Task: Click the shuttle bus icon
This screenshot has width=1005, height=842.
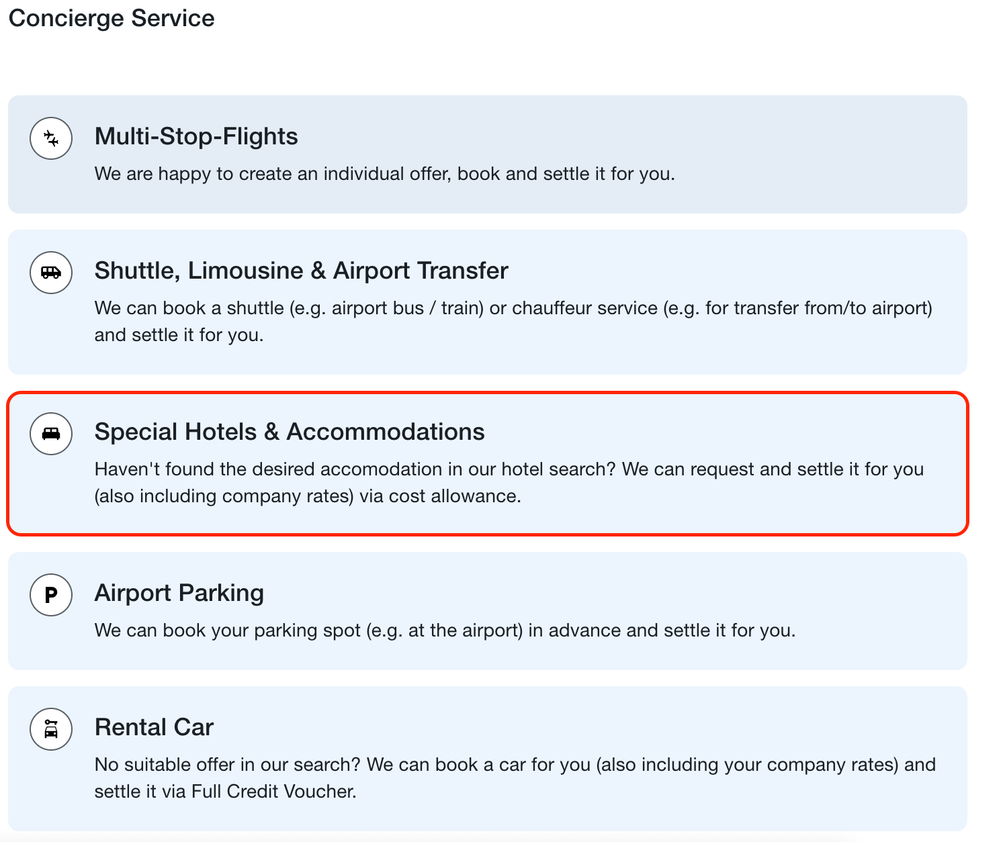Action: click(51, 273)
